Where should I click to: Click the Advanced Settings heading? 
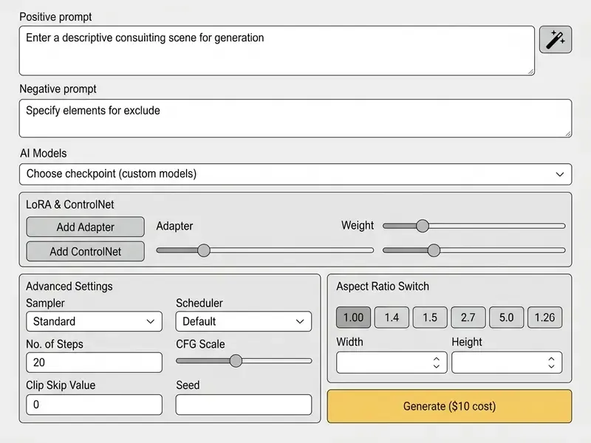click(69, 286)
